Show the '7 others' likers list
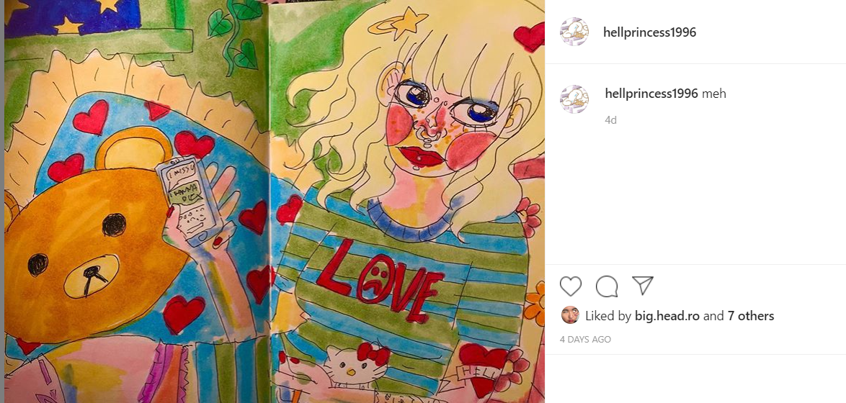846x403 pixels. (750, 316)
